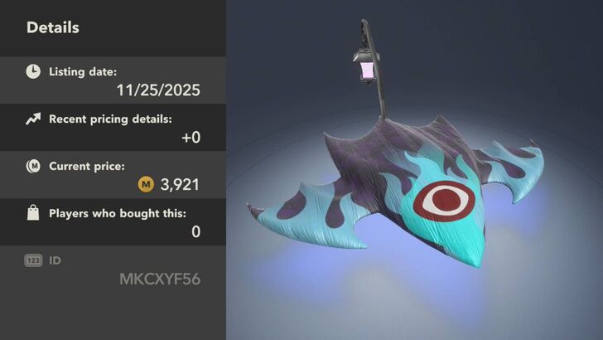
Task: Click the clock icon beside Listing date
Action: [x=33, y=71]
